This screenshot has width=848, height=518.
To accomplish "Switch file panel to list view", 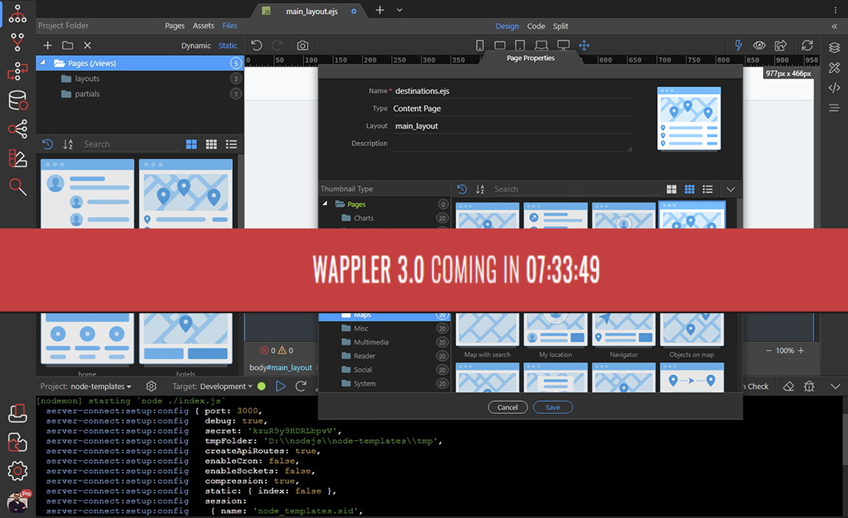I will pyautogui.click(x=231, y=144).
